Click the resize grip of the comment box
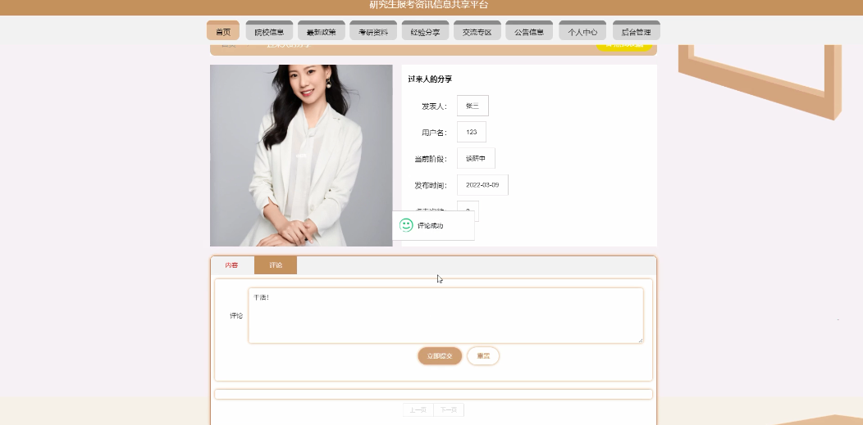The image size is (863, 425). (640, 341)
